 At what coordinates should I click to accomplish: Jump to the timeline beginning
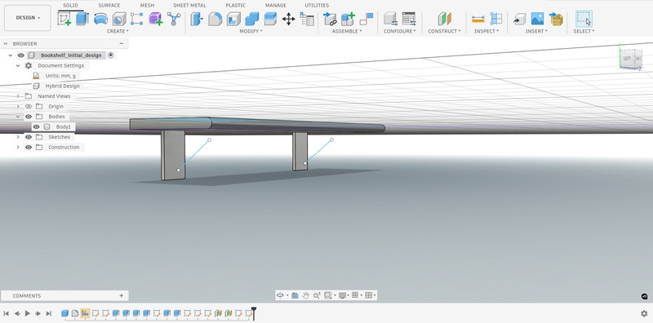pos(7,313)
